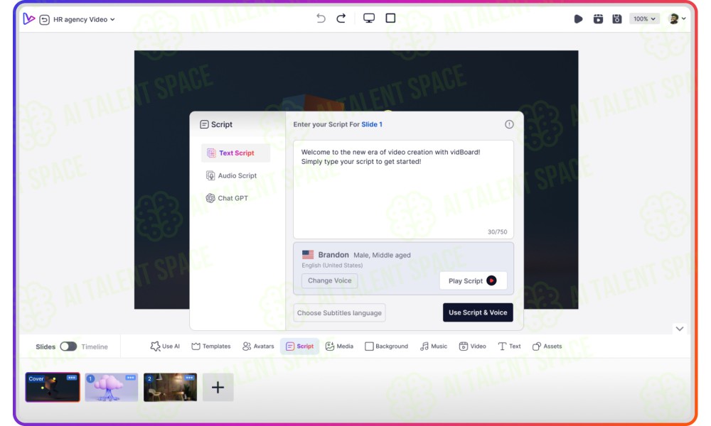Click the Slides label

coord(46,346)
